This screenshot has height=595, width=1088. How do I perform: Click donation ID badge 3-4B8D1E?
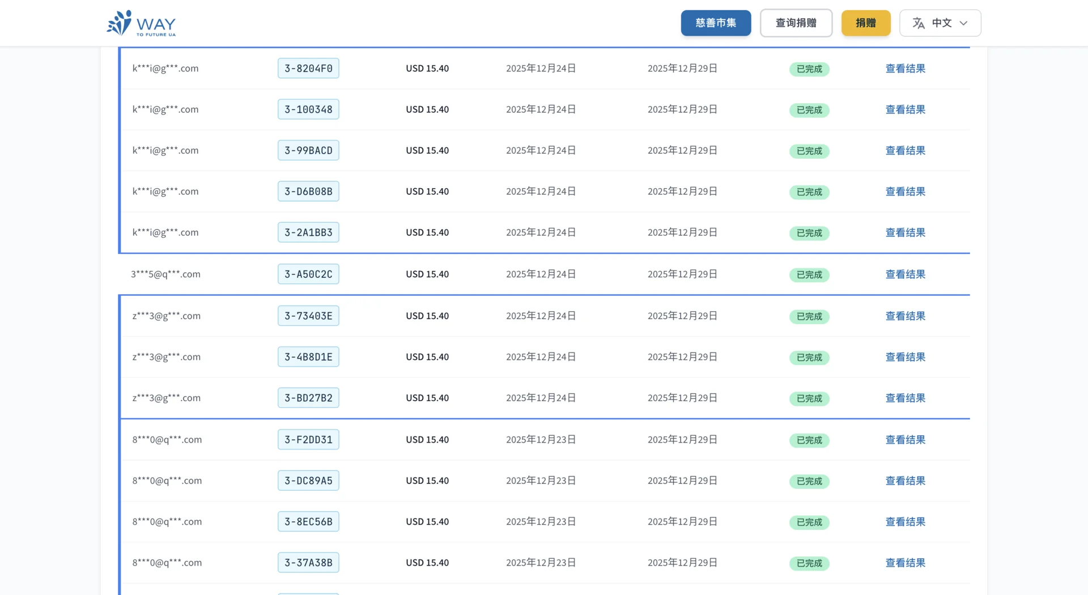[x=308, y=357]
